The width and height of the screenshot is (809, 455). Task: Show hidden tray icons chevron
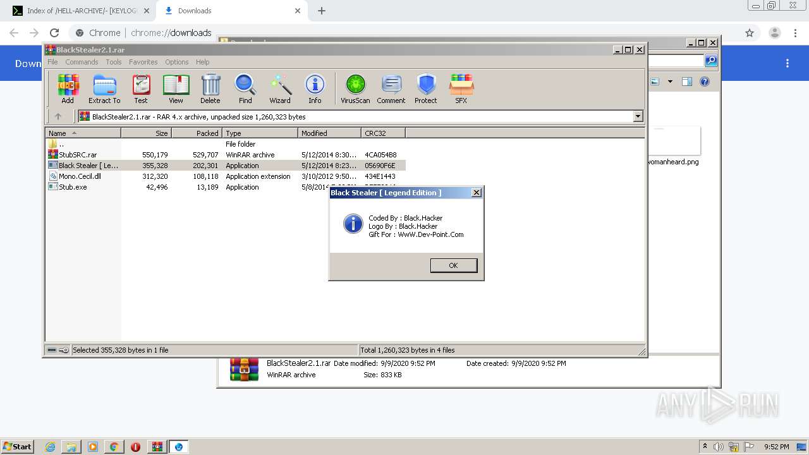pyautogui.click(x=705, y=447)
